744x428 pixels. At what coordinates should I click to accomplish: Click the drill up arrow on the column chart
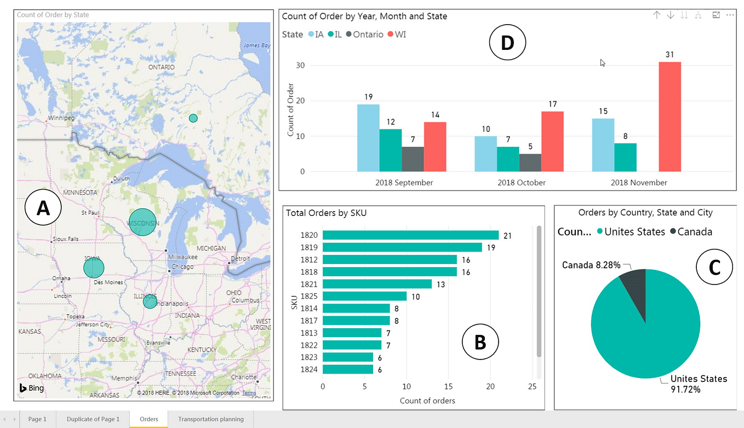(657, 15)
